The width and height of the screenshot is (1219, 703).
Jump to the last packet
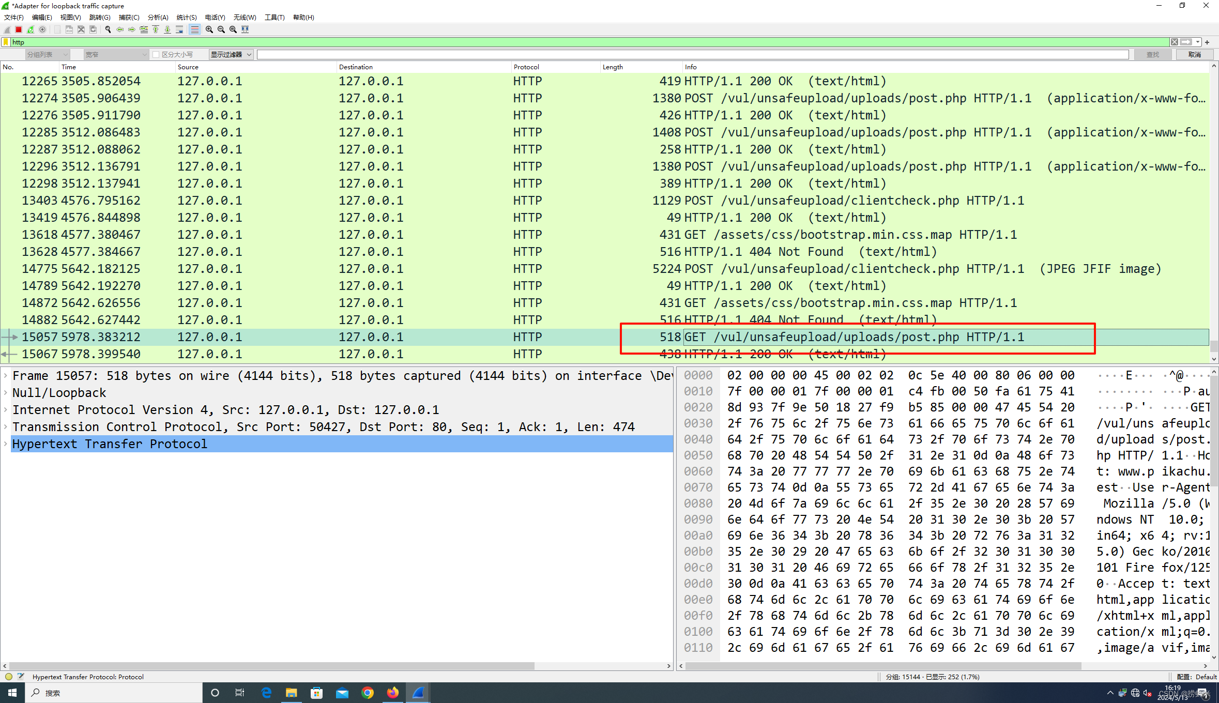(167, 29)
